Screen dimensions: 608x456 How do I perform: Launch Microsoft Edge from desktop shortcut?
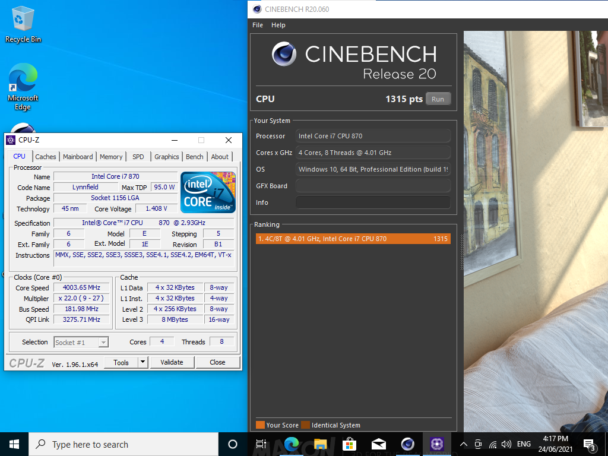[x=23, y=87]
